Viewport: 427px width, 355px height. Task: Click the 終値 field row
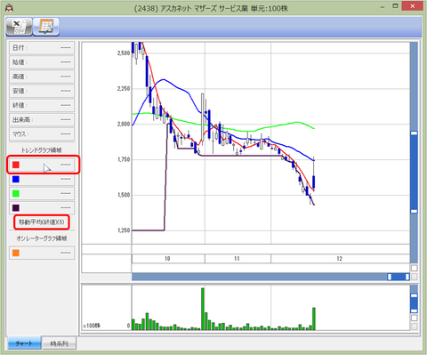[x=42, y=105]
